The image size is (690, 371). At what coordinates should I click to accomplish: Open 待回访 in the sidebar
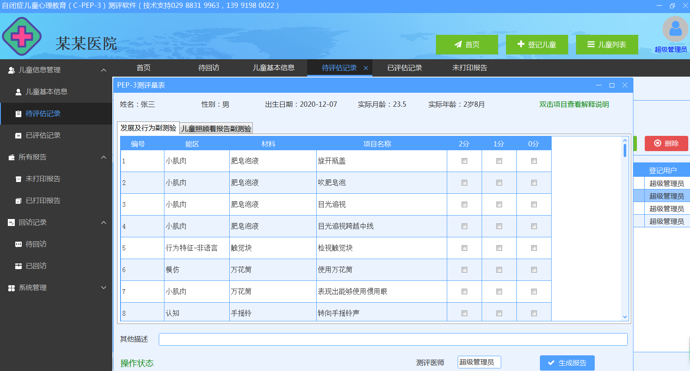(36, 244)
